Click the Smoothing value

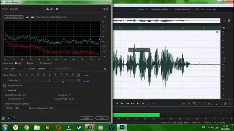(69, 95)
